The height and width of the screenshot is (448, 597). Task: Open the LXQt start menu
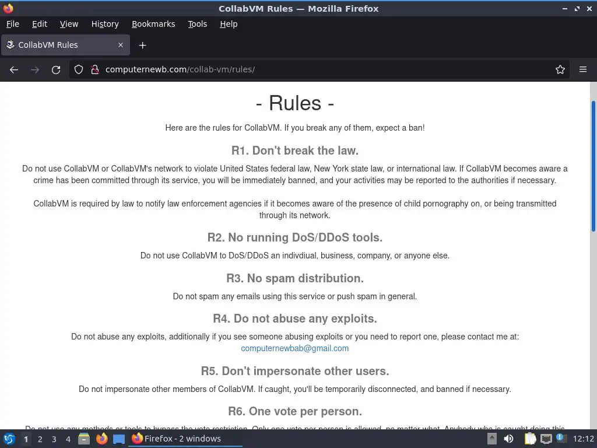pos(9,439)
